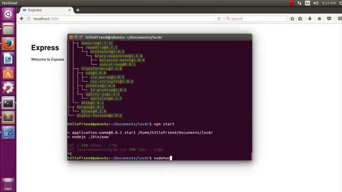
Task: Show site information icon in address bar
Action: tap(29, 19)
